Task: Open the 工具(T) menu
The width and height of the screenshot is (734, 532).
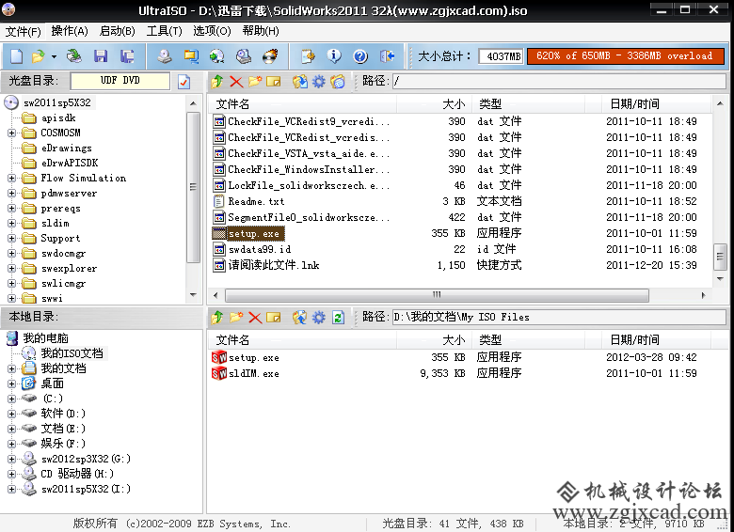Action: 164,31
